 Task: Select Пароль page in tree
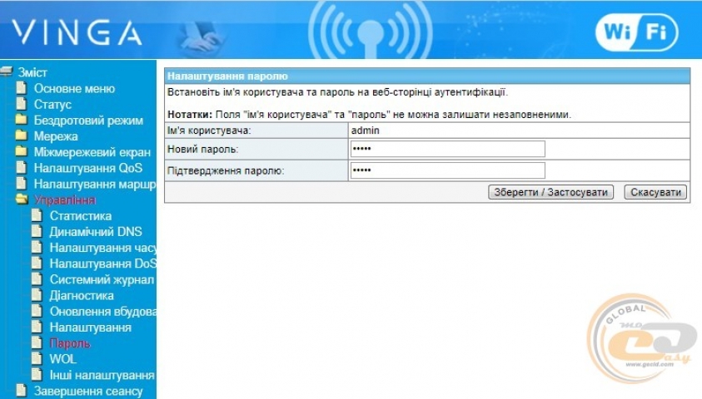pyautogui.click(x=70, y=343)
